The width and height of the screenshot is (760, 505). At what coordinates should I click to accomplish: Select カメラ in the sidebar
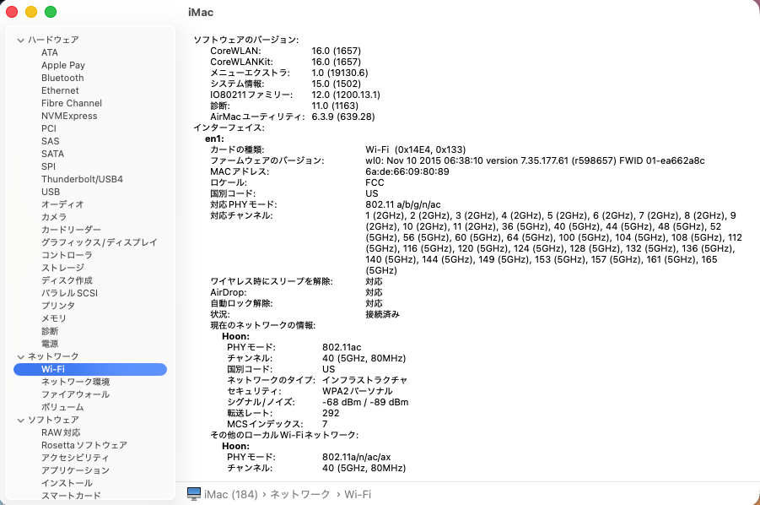(x=54, y=217)
